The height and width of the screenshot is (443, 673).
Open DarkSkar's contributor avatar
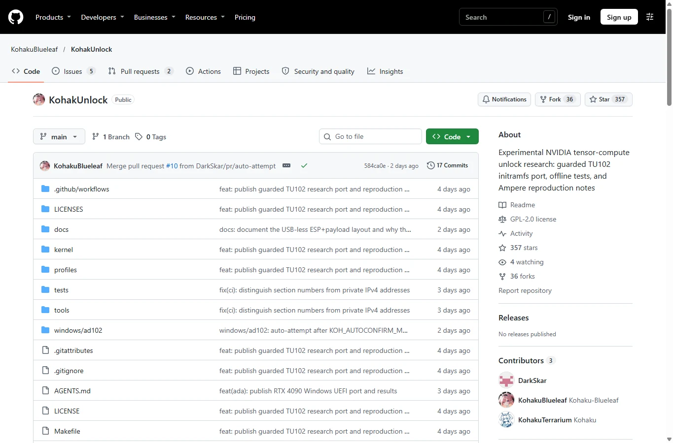[506, 380]
